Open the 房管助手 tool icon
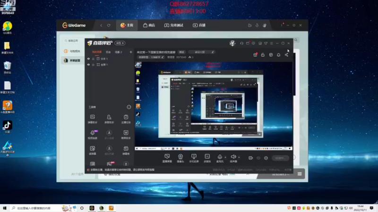This screenshot has height=212, width=378. 109,119
